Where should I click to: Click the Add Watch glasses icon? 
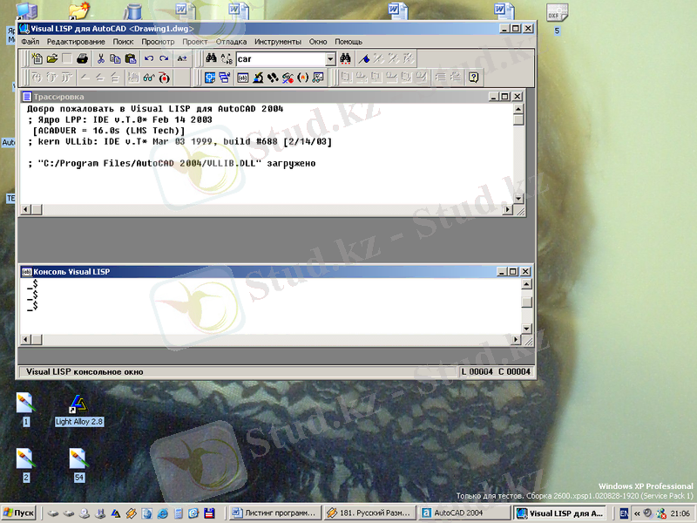148,78
